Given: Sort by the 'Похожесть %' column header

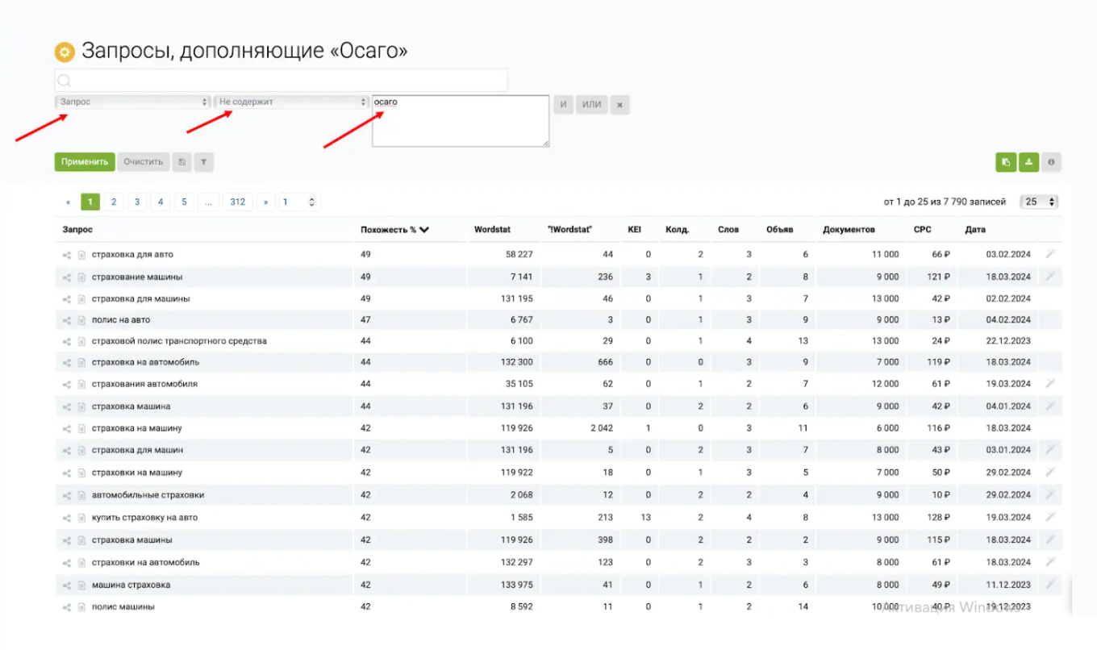Looking at the screenshot, I should (394, 230).
